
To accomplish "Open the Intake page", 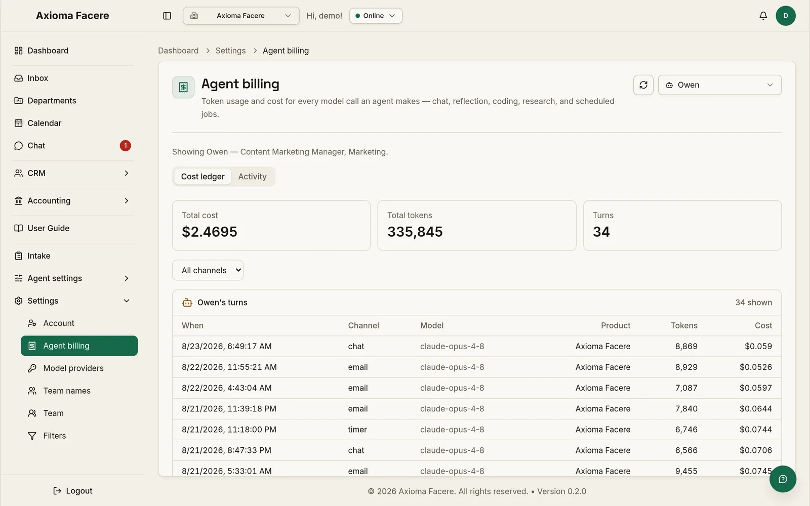I will click(73, 256).
